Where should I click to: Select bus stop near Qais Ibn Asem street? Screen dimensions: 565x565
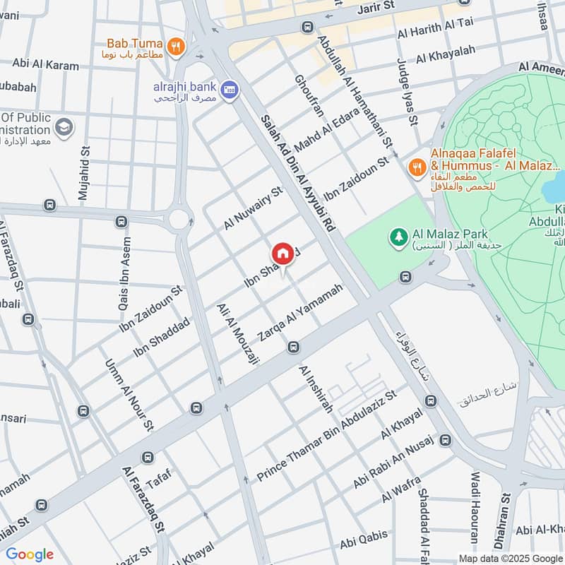(x=121, y=222)
